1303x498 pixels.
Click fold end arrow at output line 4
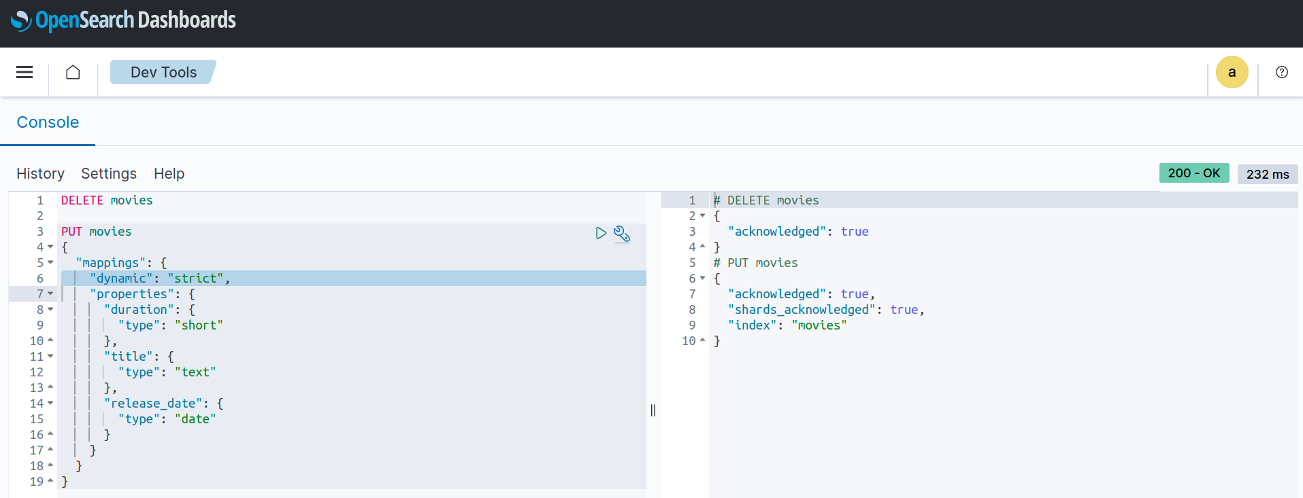pos(702,247)
